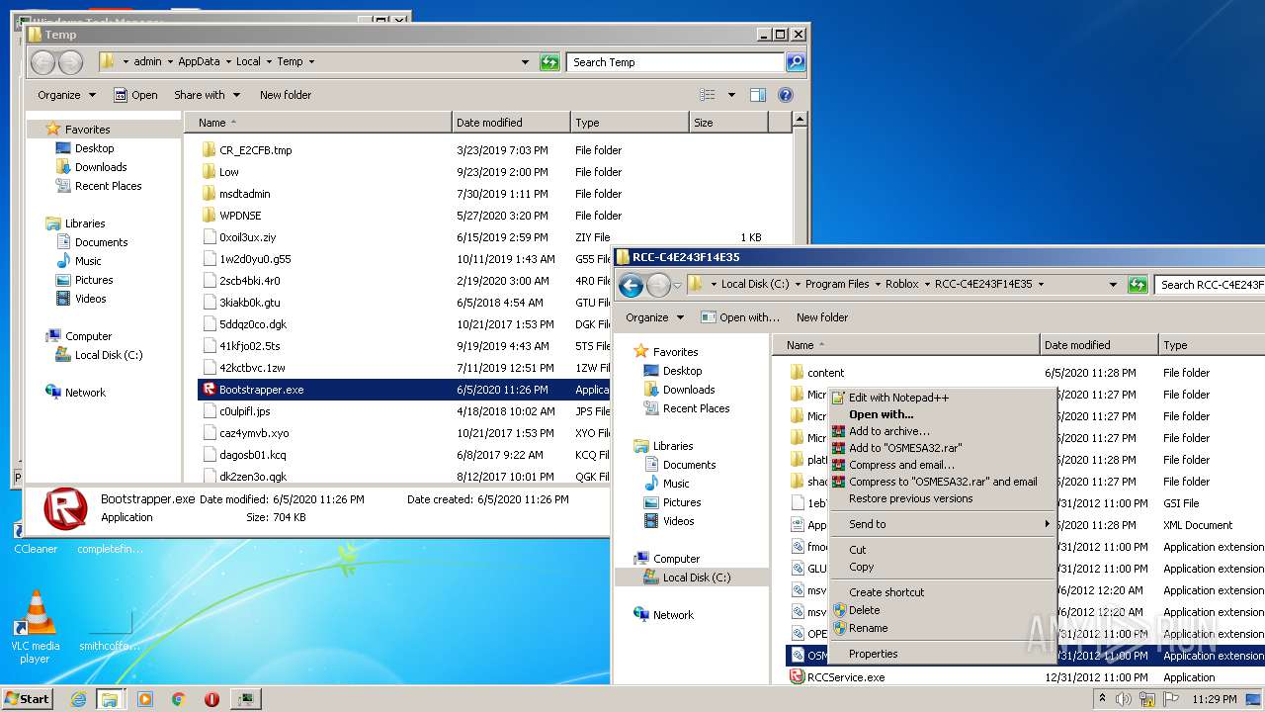Select Videos library in RCC window sidebar
Viewport: 1265px width, 712px height.
(x=678, y=521)
